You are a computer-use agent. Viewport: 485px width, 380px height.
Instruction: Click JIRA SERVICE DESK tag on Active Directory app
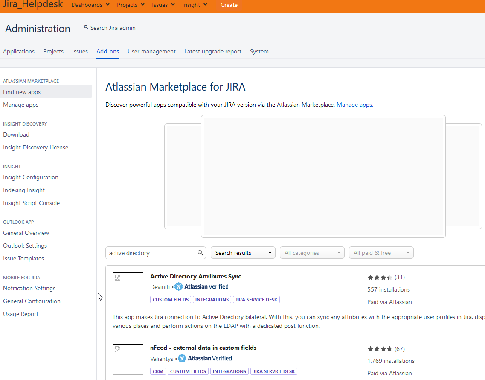pyautogui.click(x=256, y=300)
